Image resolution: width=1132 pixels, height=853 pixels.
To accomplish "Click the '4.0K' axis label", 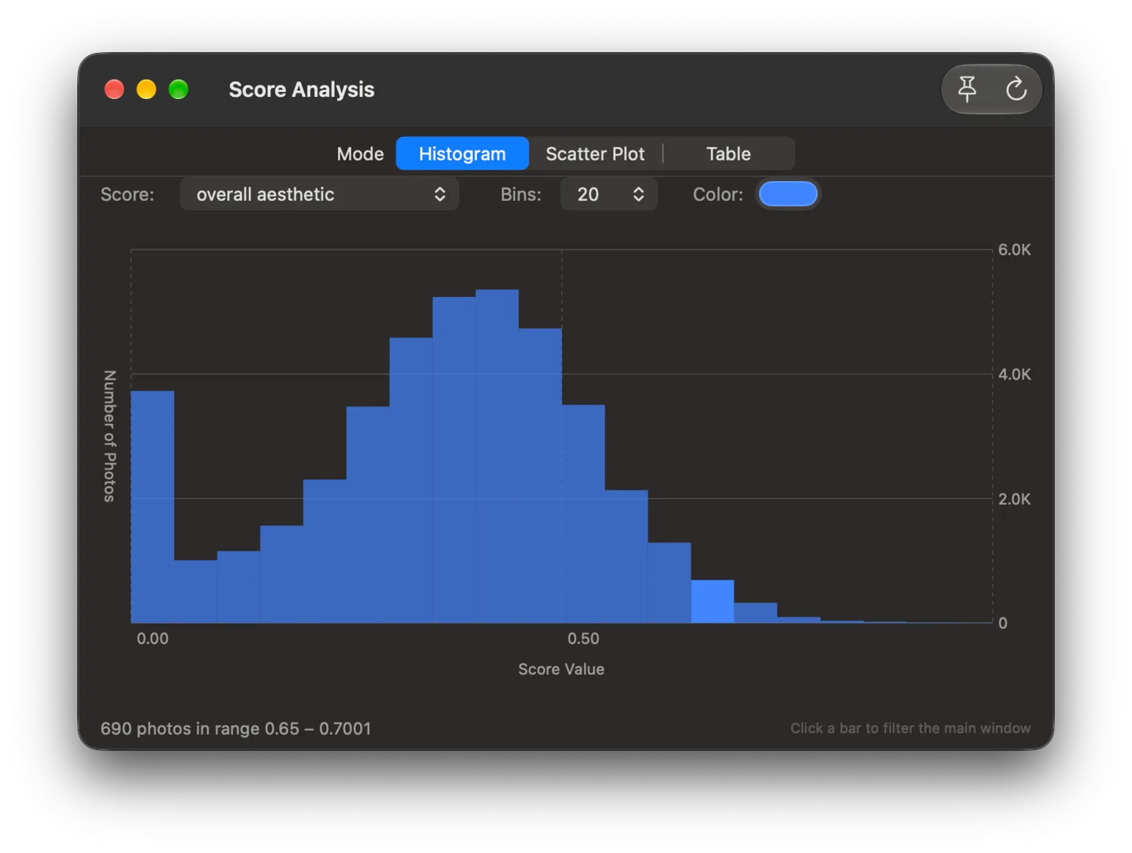I will coord(1014,375).
